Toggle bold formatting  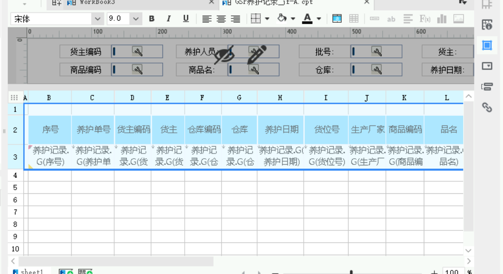[x=152, y=19]
